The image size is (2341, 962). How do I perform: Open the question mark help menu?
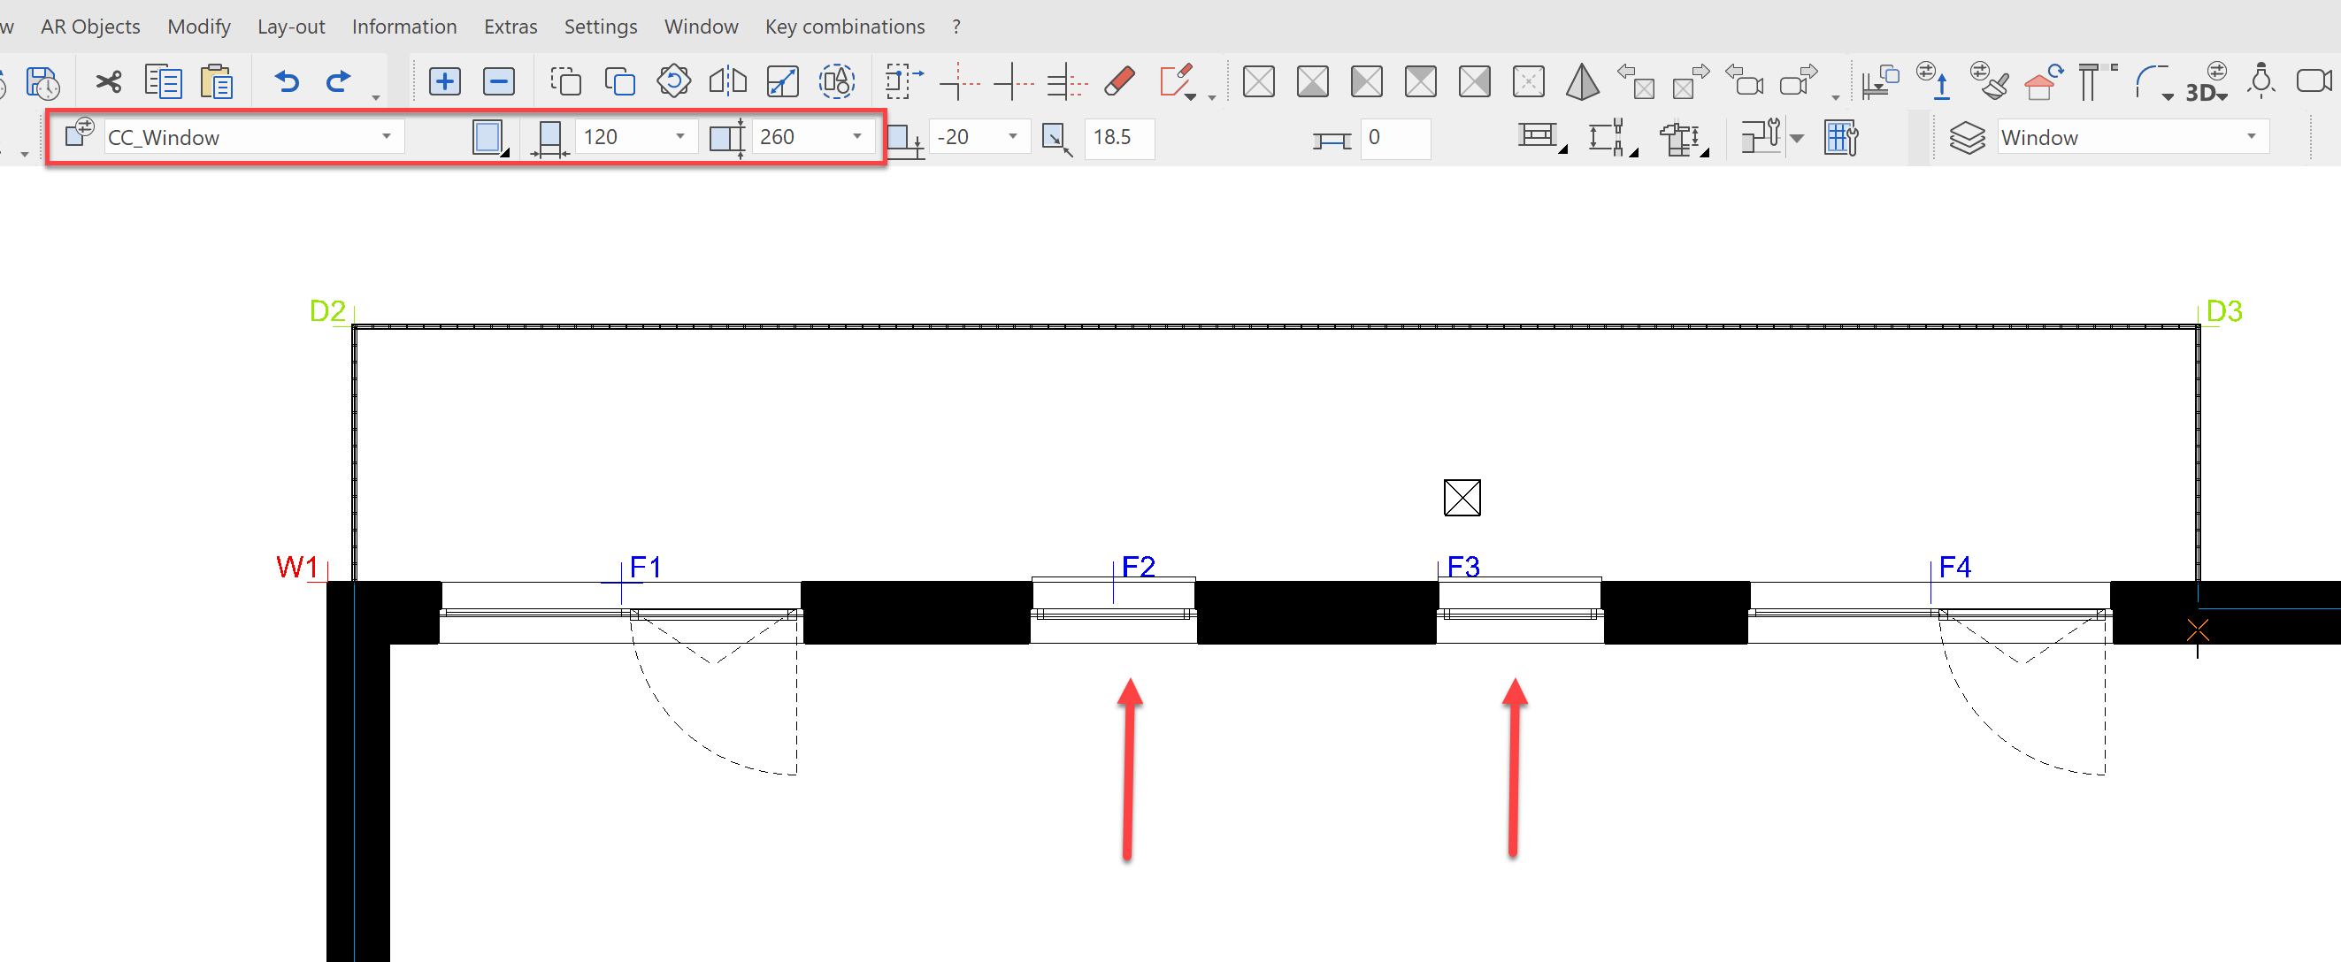point(956,27)
